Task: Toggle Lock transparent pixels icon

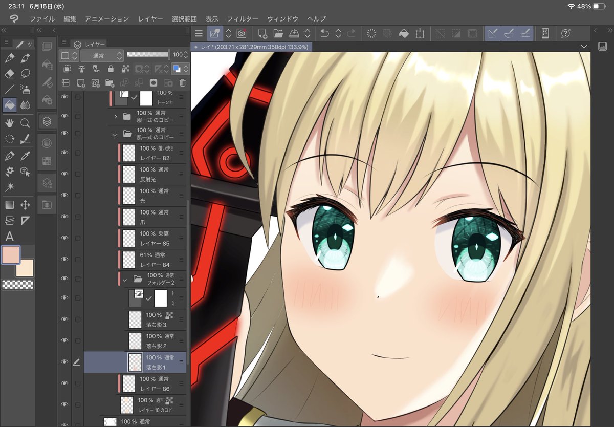Action: tap(125, 69)
